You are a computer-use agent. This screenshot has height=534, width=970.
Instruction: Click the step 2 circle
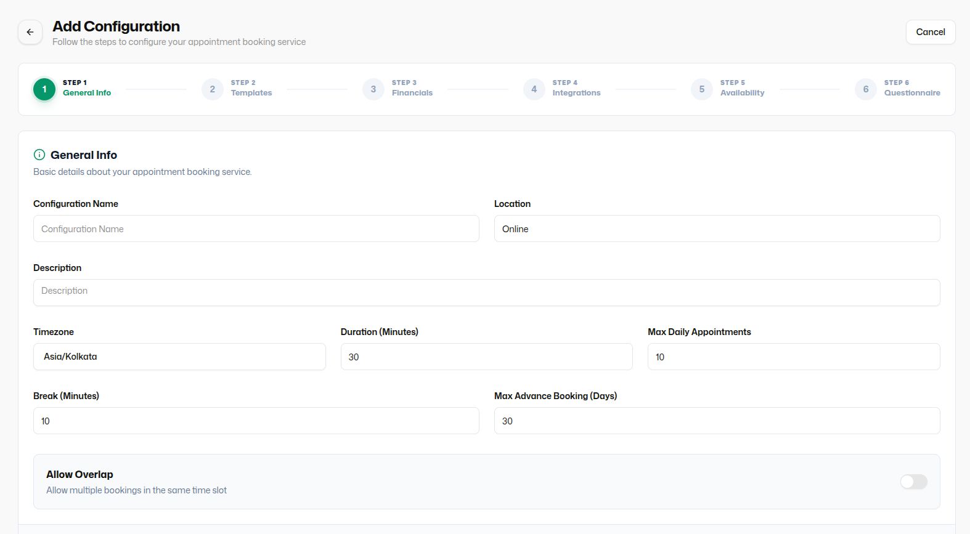click(213, 89)
